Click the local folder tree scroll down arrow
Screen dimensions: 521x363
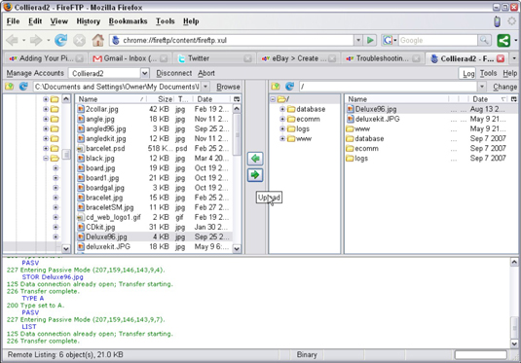66,248
